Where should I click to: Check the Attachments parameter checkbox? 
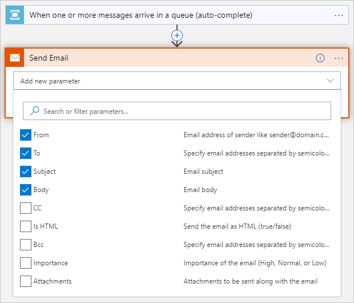click(26, 281)
